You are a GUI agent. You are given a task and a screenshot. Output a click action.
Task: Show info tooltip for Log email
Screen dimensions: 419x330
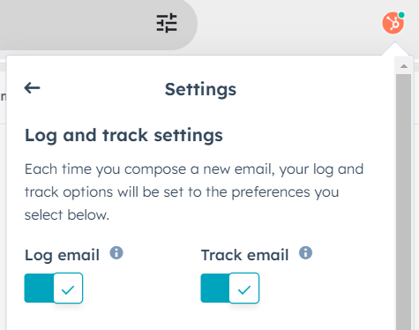[116, 253]
